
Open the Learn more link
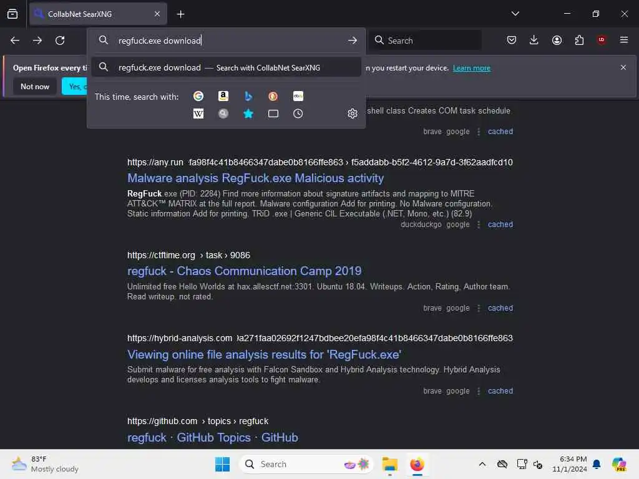(x=472, y=68)
